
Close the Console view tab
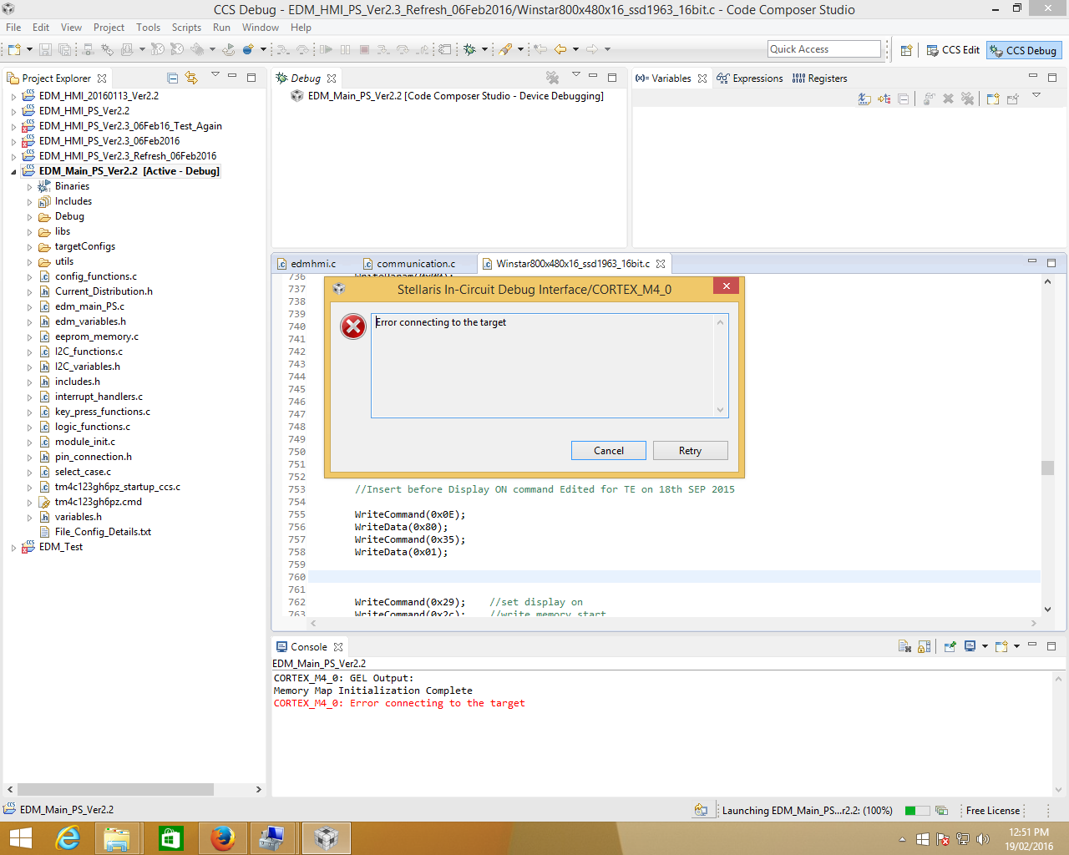(x=338, y=647)
